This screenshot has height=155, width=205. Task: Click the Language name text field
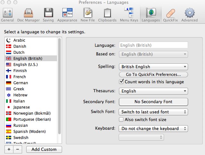pos(154,45)
